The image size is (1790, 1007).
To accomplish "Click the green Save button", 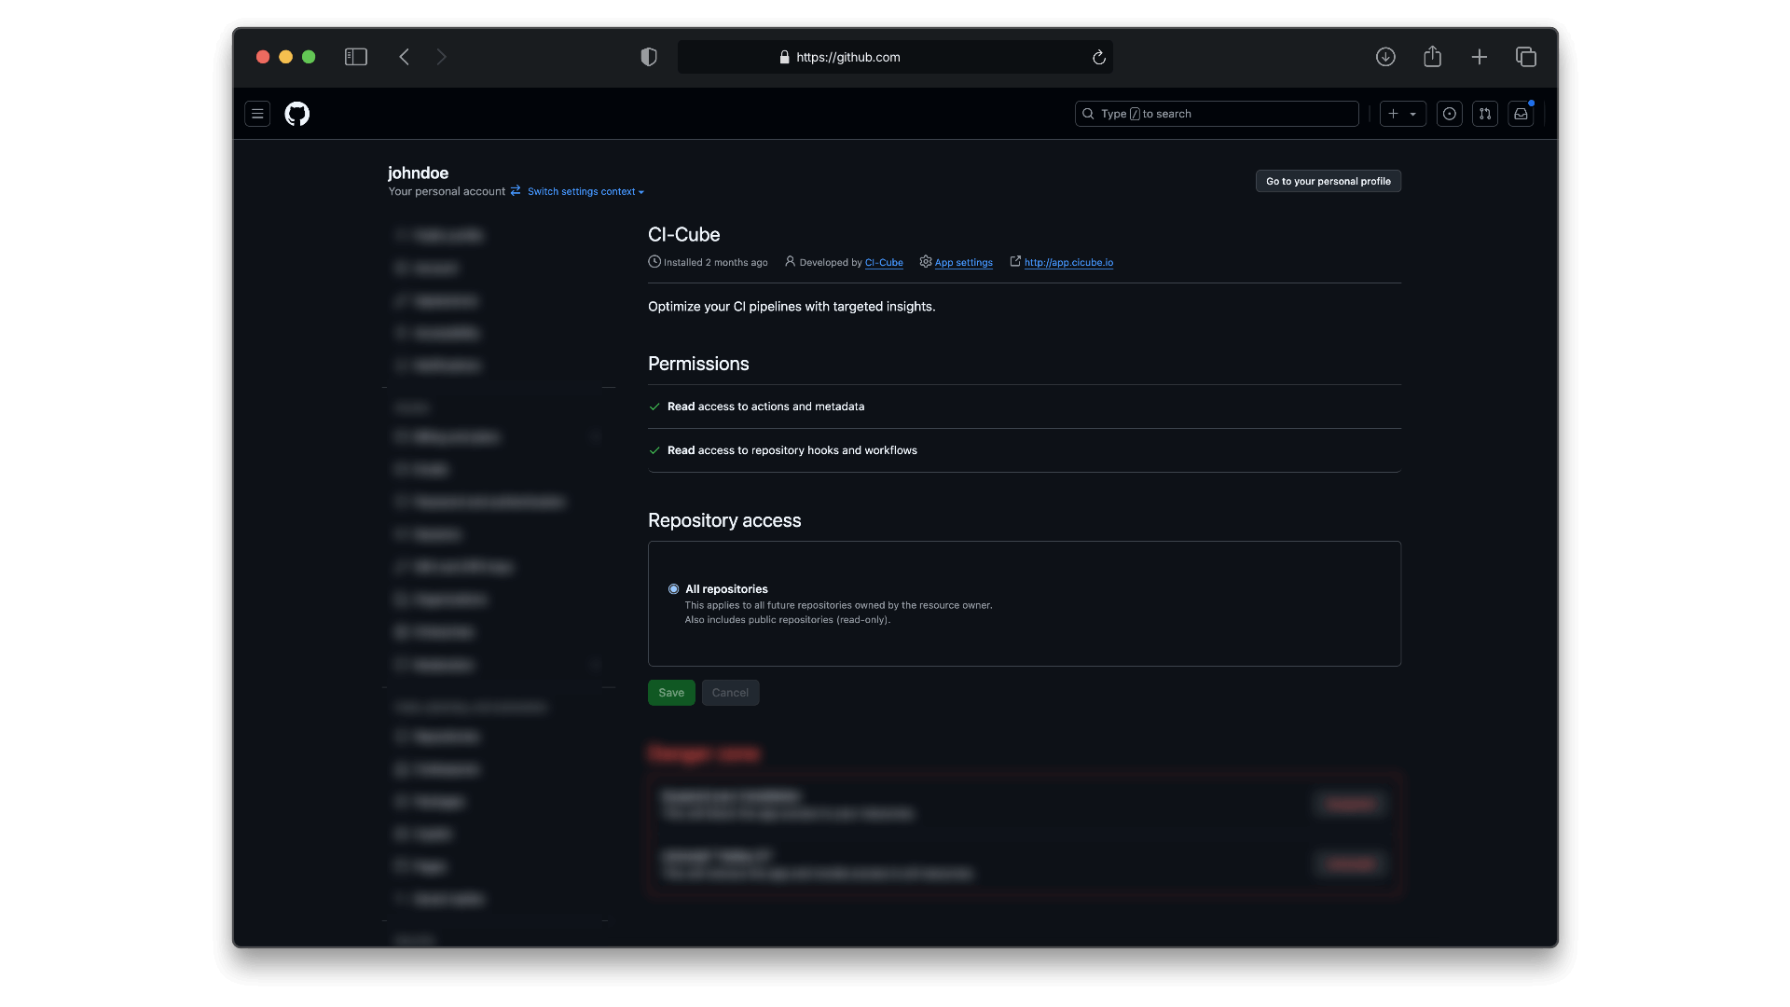I will click(671, 693).
